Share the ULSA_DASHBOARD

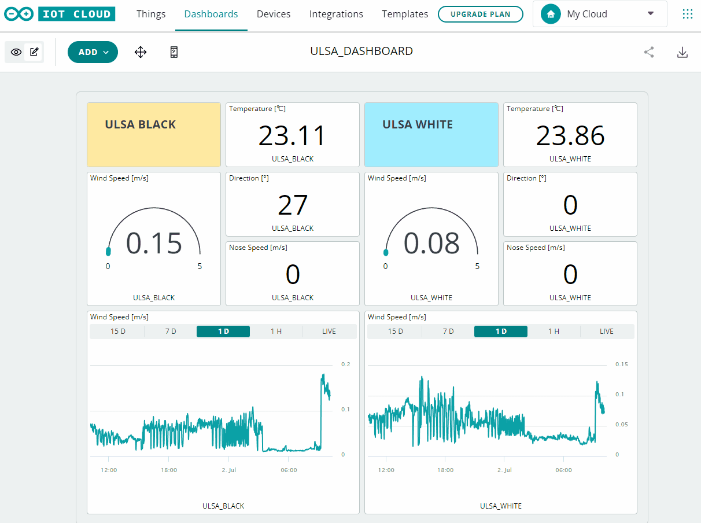click(648, 51)
